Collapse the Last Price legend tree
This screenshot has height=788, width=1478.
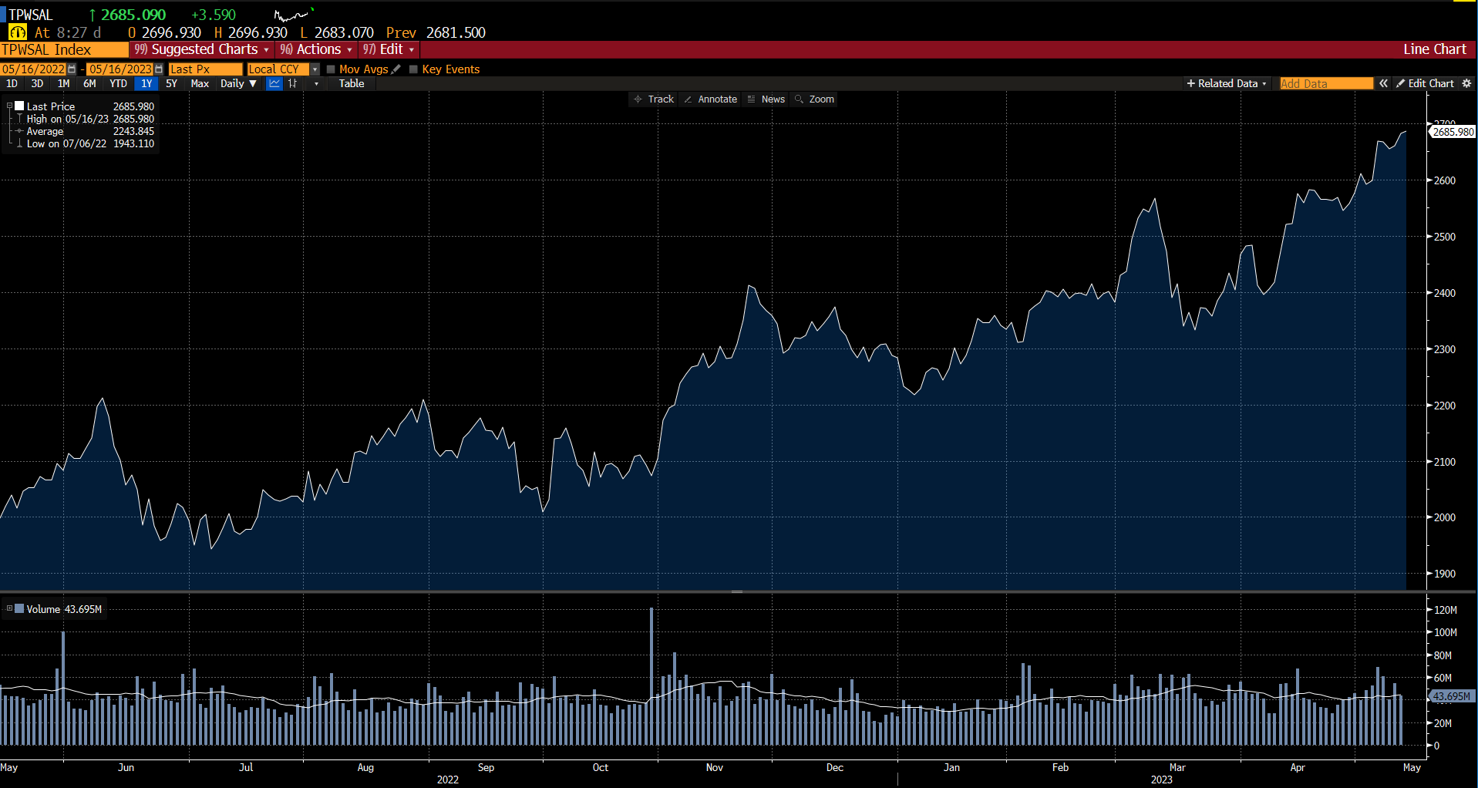(x=9, y=106)
